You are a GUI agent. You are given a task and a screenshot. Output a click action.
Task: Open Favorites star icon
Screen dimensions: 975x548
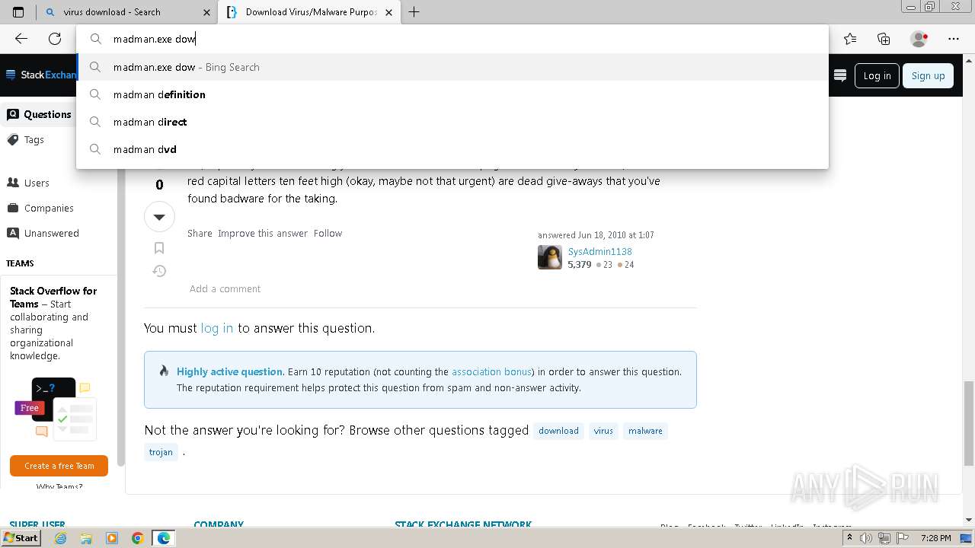(850, 39)
